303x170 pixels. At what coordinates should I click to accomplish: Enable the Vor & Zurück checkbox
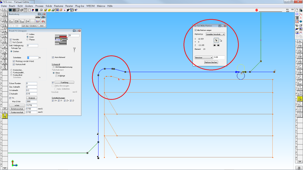11,42
